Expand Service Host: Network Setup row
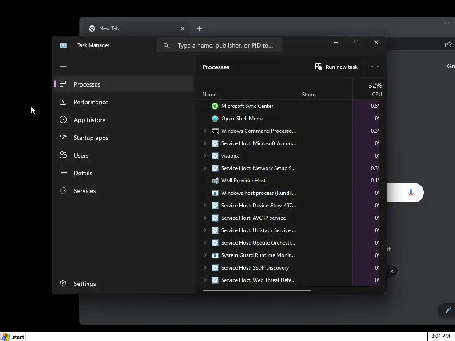This screenshot has height=341, width=455. pos(205,168)
